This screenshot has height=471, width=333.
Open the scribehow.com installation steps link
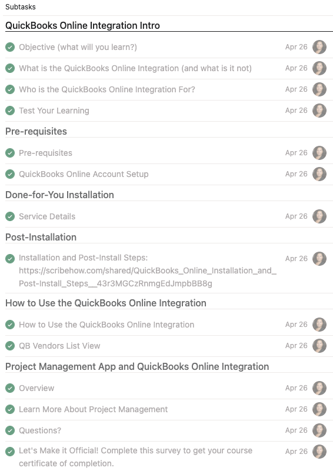pyautogui.click(x=148, y=277)
